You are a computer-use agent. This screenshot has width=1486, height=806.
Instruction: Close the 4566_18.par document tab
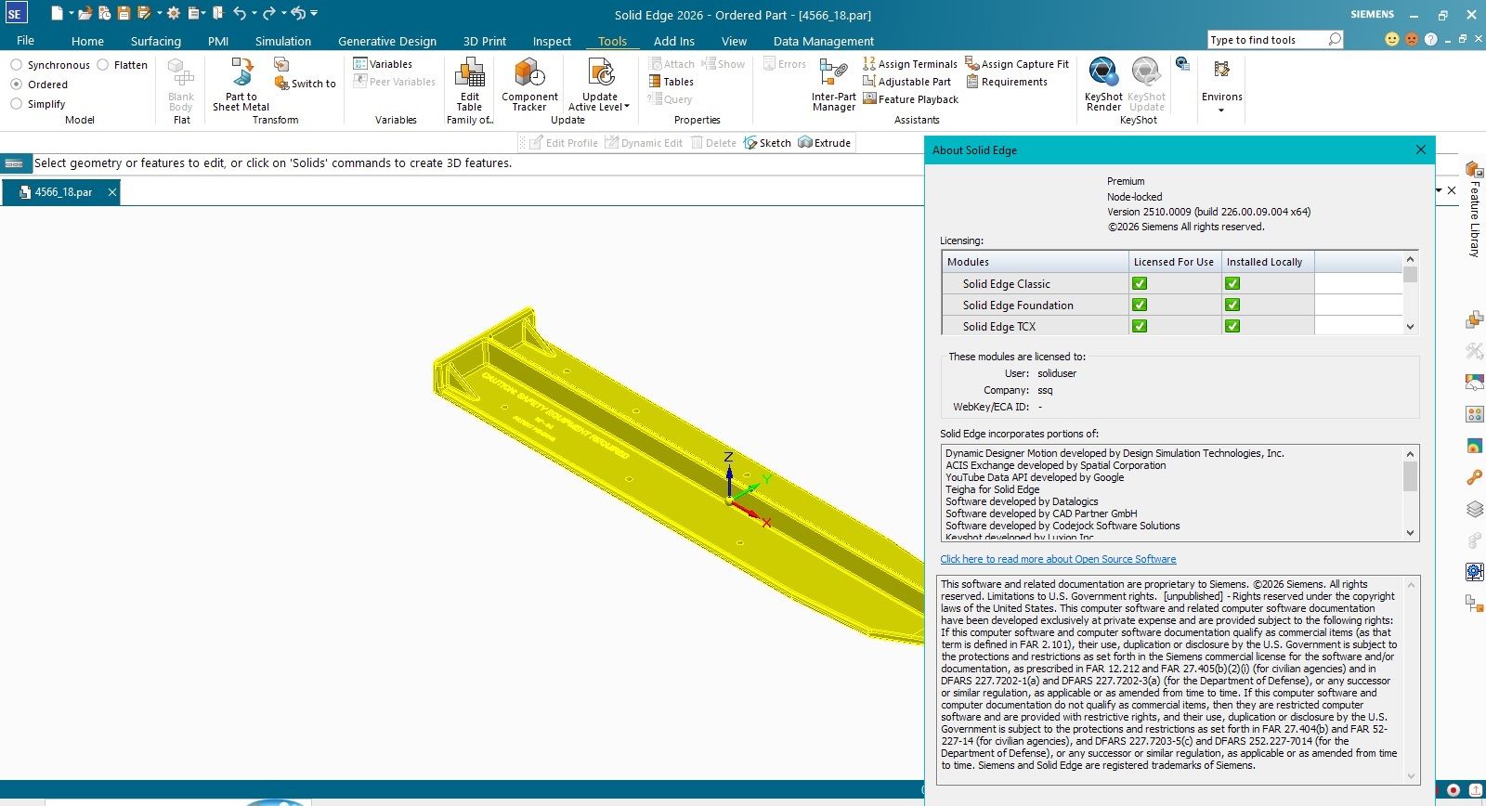(x=112, y=192)
